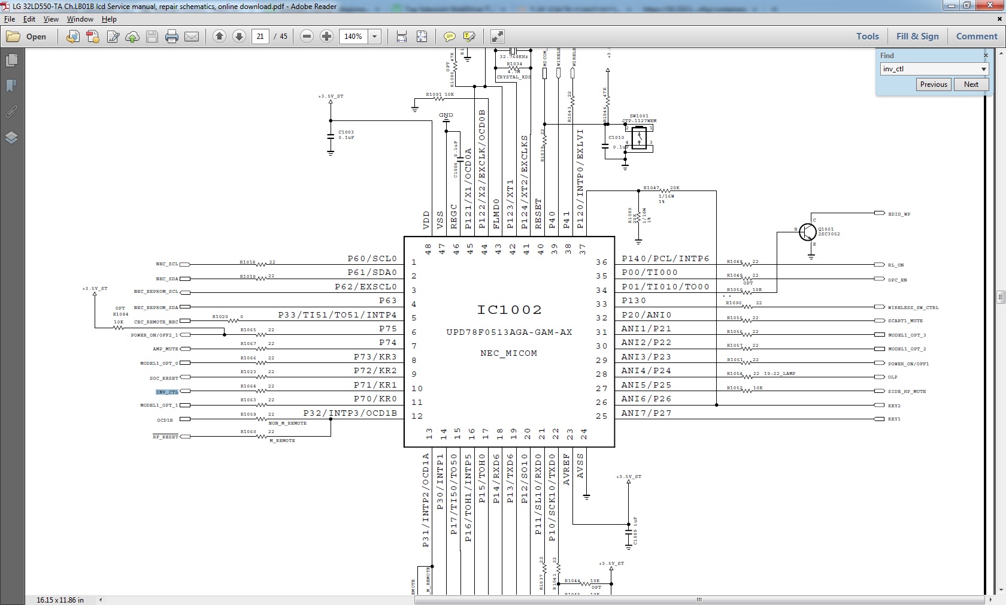Zoom out using the minus button
Image resolution: width=1006 pixels, height=605 pixels.
(307, 37)
